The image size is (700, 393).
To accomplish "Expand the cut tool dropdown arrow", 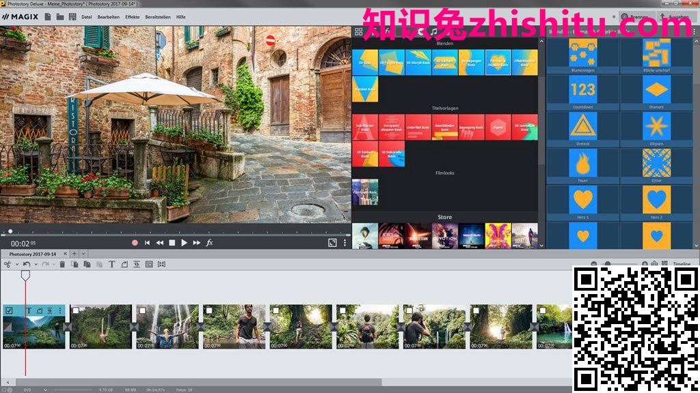I will tap(17, 264).
